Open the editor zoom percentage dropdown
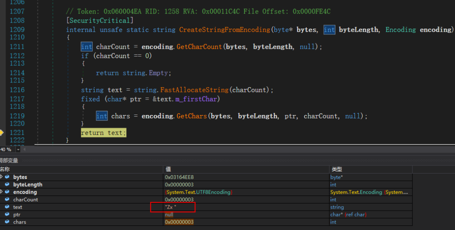Image resolution: width=455 pixels, height=230 pixels. tap(18, 150)
